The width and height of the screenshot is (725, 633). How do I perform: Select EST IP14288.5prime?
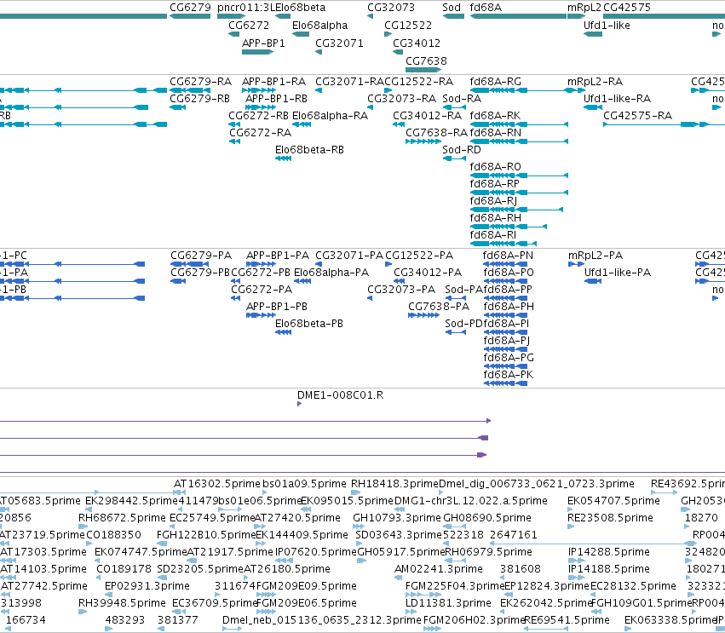609,552
